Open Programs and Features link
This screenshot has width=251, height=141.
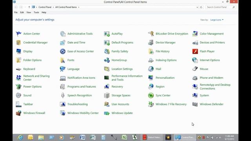click(x=82, y=87)
